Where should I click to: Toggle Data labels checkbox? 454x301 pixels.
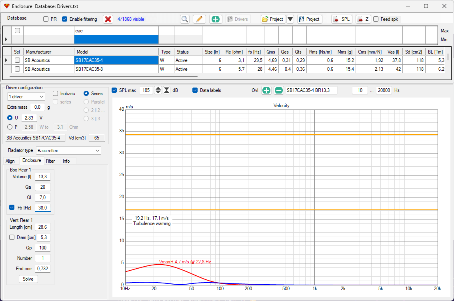click(x=195, y=90)
